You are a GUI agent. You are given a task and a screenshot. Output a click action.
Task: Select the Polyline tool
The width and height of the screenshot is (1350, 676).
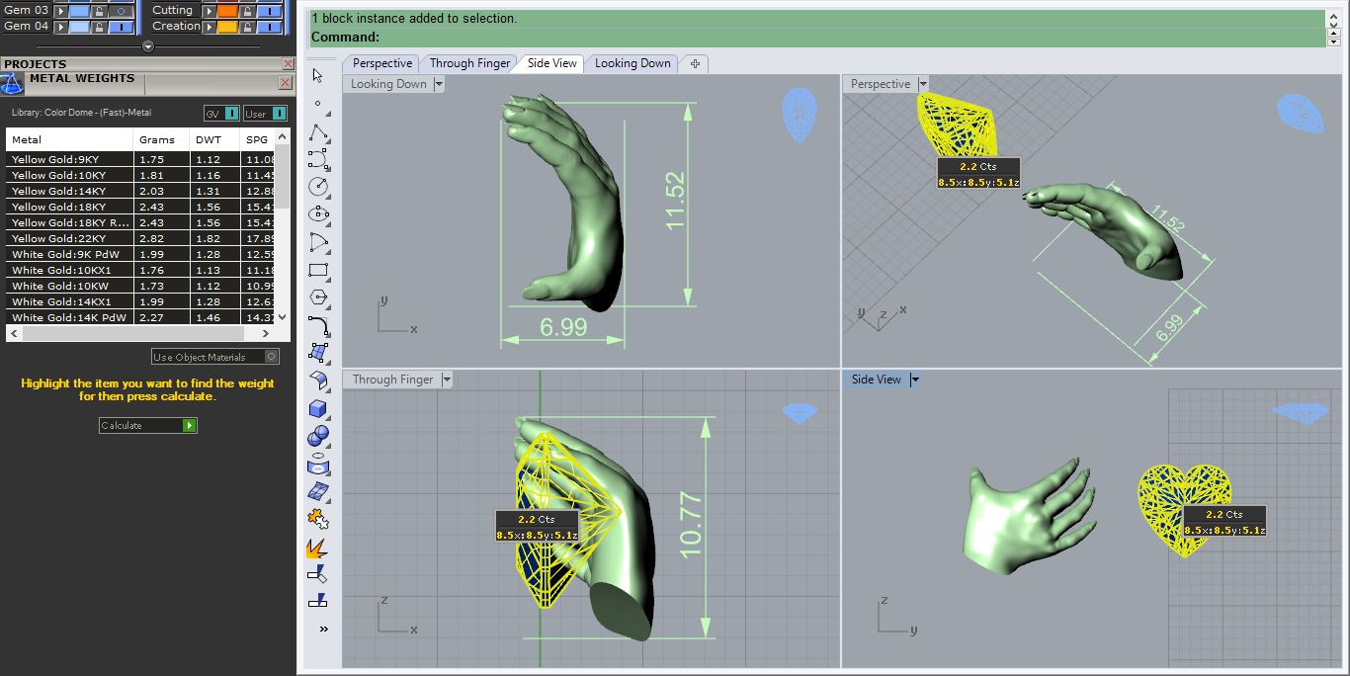click(x=317, y=131)
